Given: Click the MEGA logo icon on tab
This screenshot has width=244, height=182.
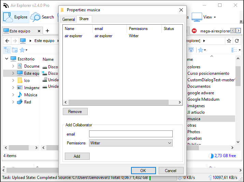Looking at the screenshot, I should [194, 31].
